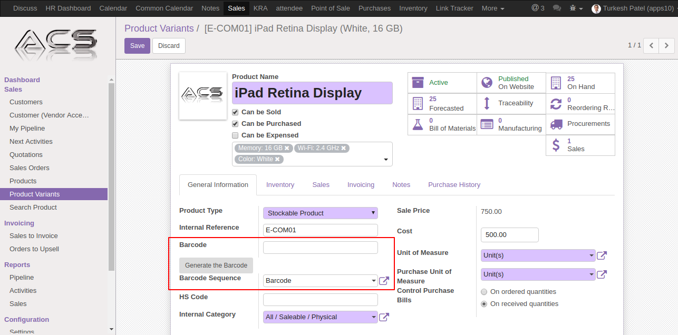The height and width of the screenshot is (335, 678).
Task: Click the Bill of Materials flask icon
Action: pos(418,124)
